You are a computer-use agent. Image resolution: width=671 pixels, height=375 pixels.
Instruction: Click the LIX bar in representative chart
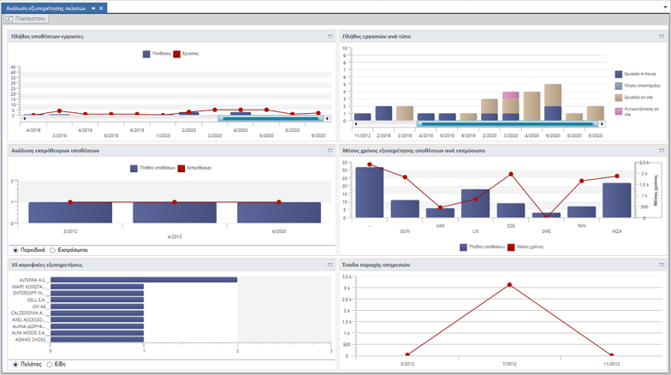476,204
